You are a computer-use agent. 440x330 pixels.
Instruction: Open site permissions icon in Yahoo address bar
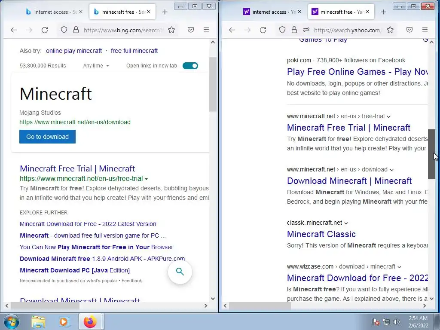coord(306,30)
